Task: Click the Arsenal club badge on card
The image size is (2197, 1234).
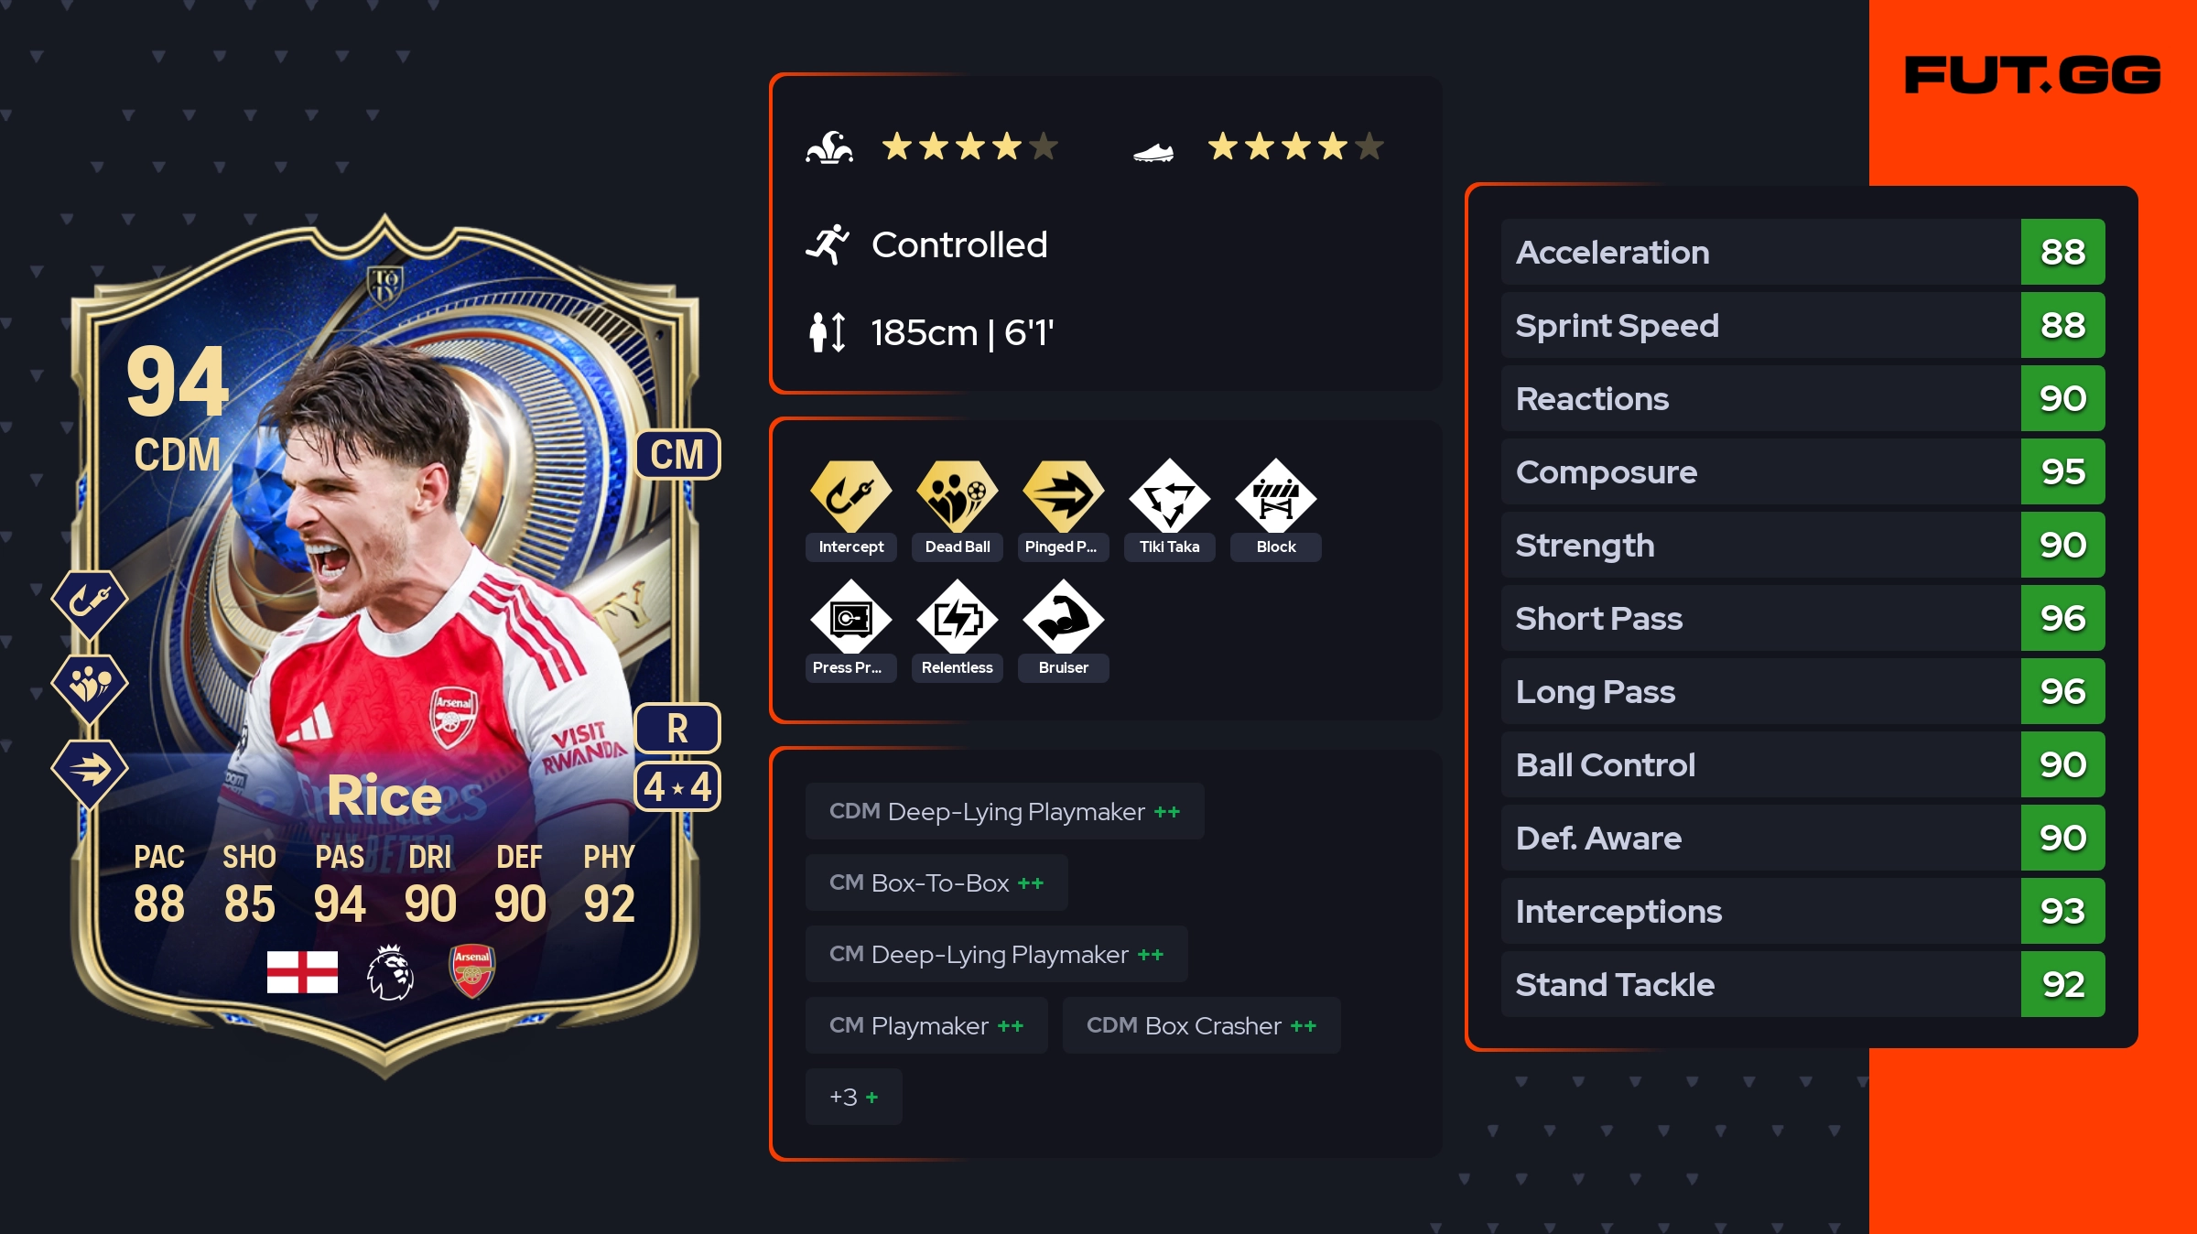Action: 472,971
